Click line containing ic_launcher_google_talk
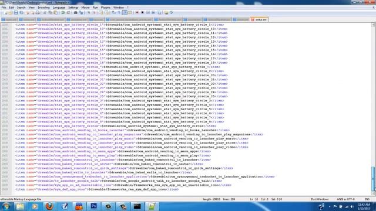This screenshot has height=211, width=376. click(119, 181)
